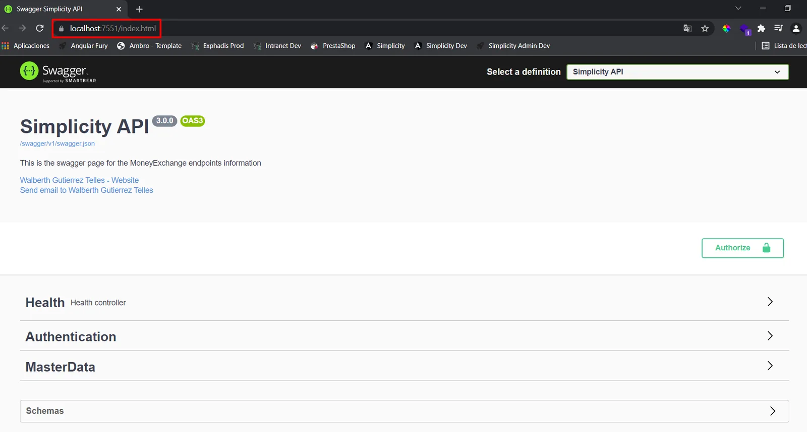Open the Aplicaciones apps shortcut
The width and height of the screenshot is (807, 432).
[x=26, y=46]
